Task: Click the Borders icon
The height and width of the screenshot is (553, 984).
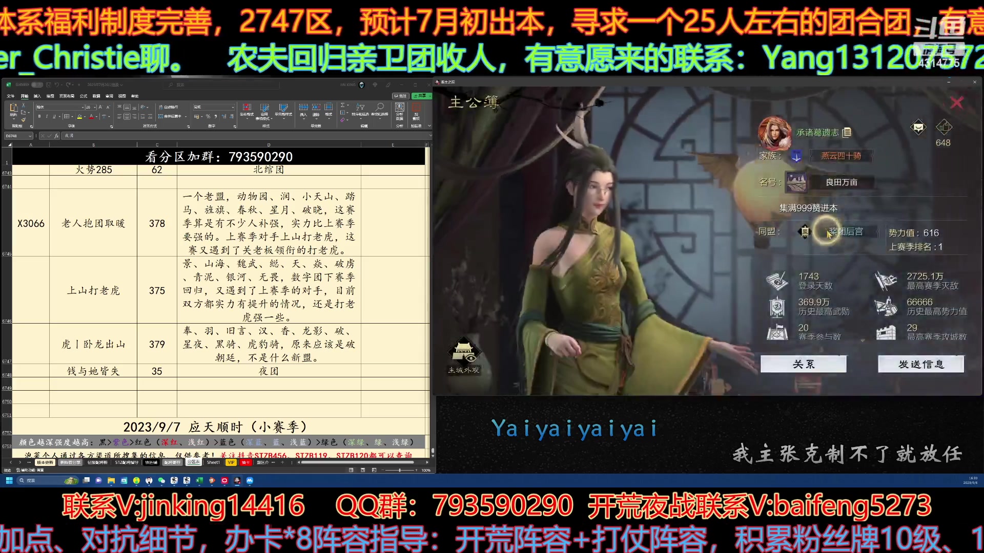Action: 67,116
